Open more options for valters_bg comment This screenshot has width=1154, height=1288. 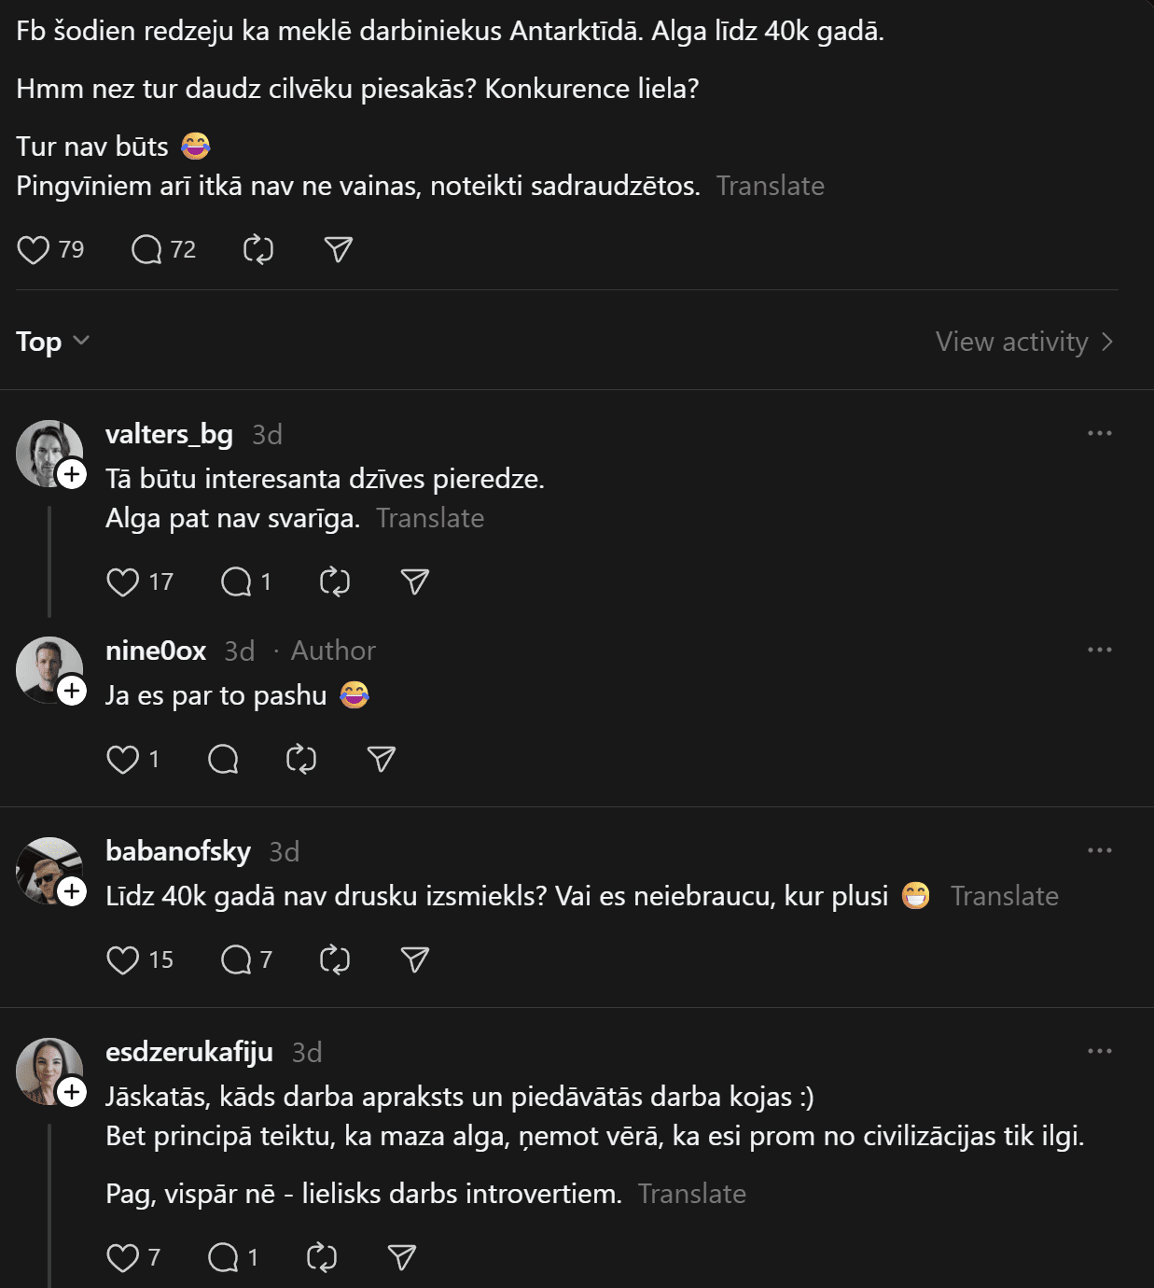pos(1100,433)
